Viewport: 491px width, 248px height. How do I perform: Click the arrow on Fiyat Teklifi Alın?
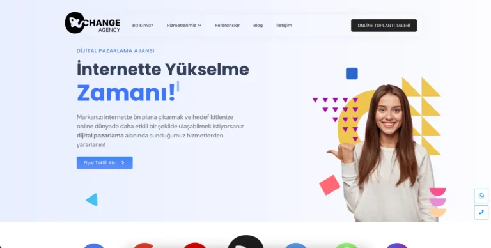123,163
